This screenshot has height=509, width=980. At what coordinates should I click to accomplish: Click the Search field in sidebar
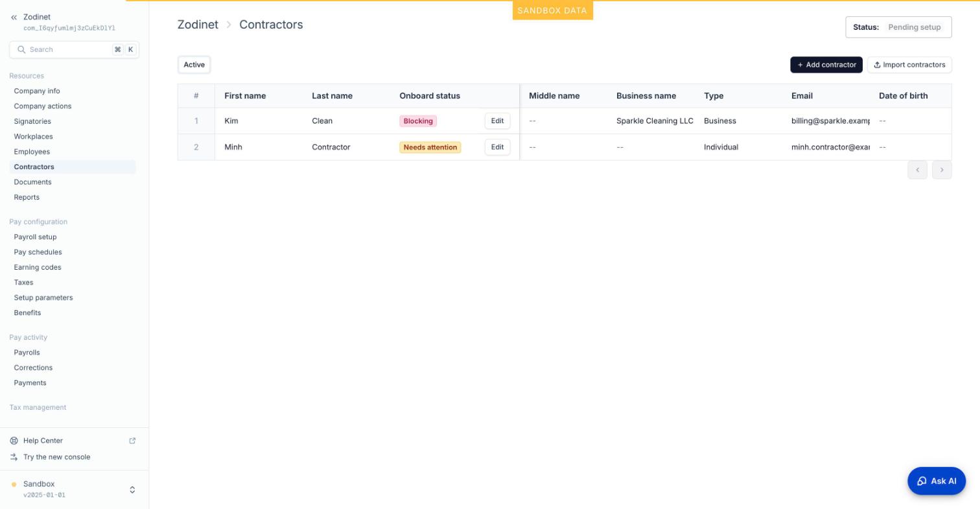point(74,50)
